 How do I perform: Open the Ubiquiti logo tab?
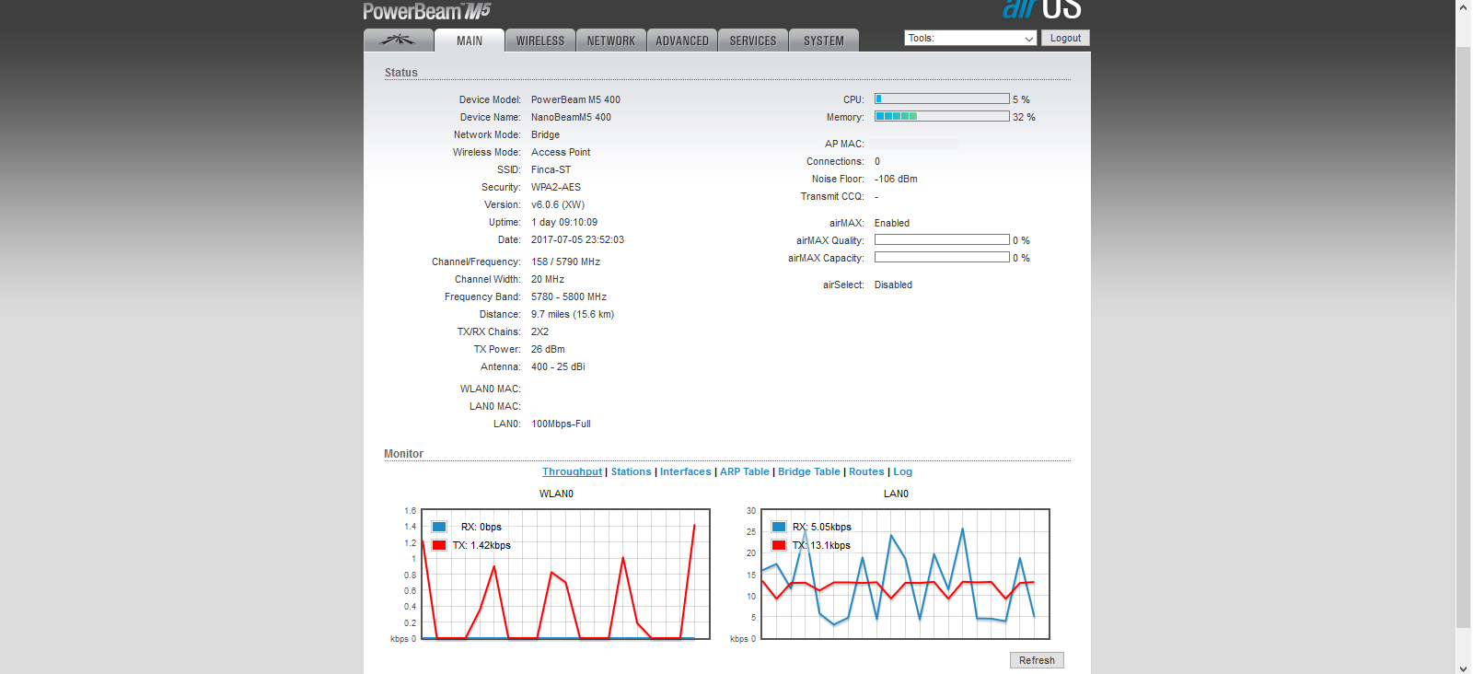click(398, 41)
